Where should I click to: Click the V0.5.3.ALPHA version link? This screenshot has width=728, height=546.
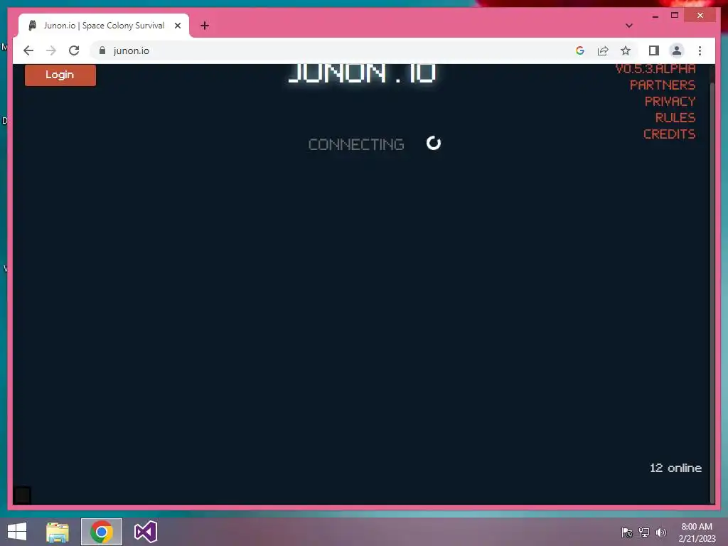tap(655, 69)
